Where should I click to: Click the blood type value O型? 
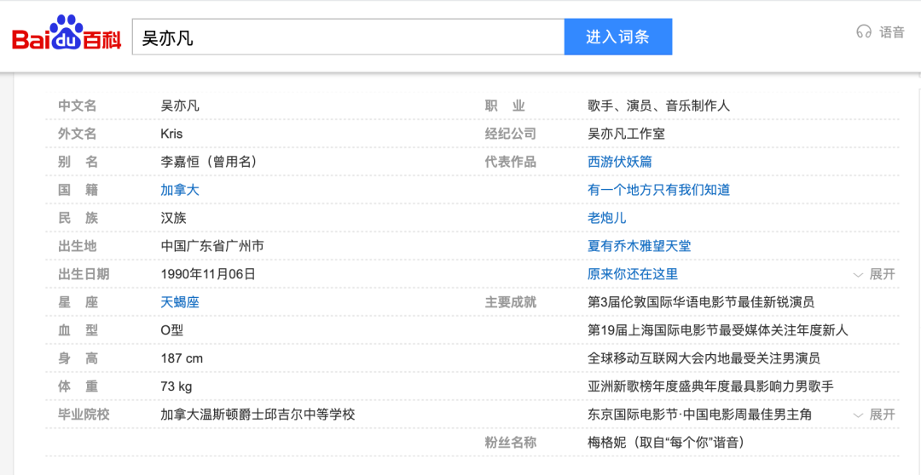click(172, 331)
